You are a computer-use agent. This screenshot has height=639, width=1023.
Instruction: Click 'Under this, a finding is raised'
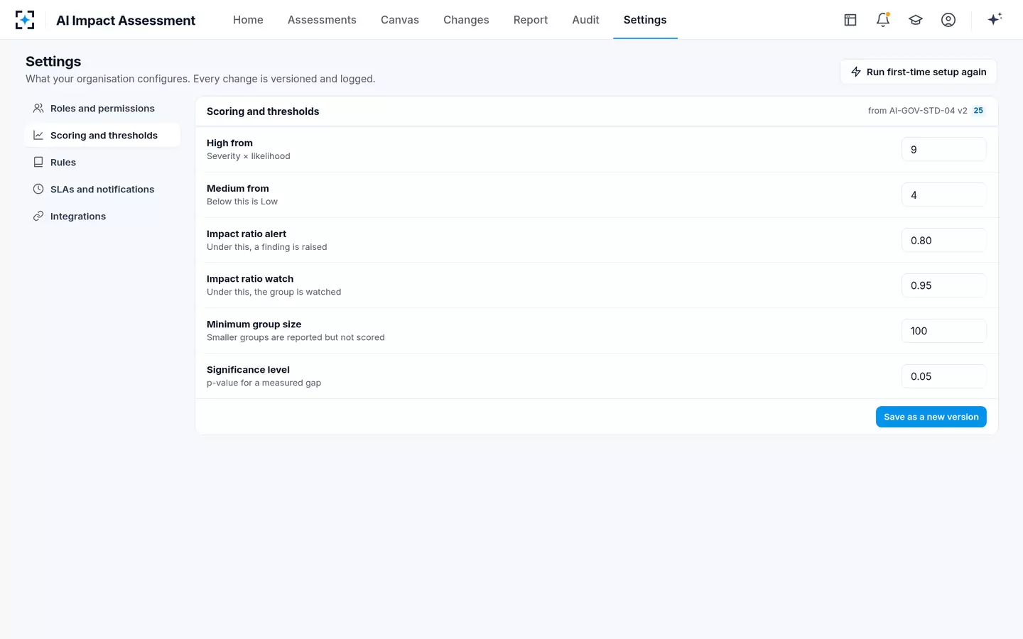pyautogui.click(x=267, y=247)
